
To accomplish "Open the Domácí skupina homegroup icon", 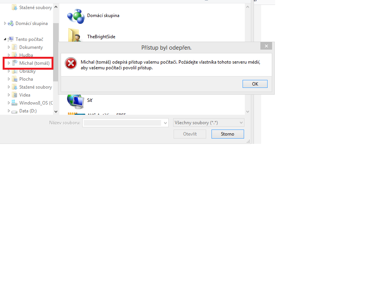I will pos(76,16).
